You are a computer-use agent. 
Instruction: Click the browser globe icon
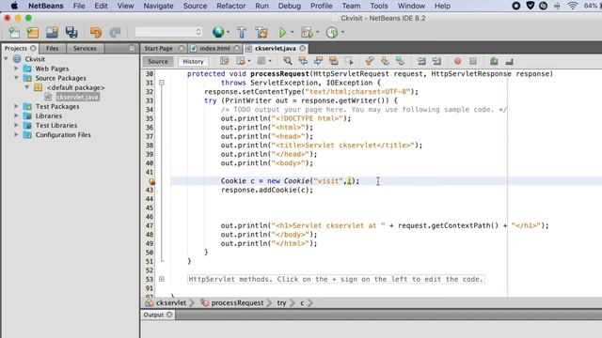coord(218,32)
